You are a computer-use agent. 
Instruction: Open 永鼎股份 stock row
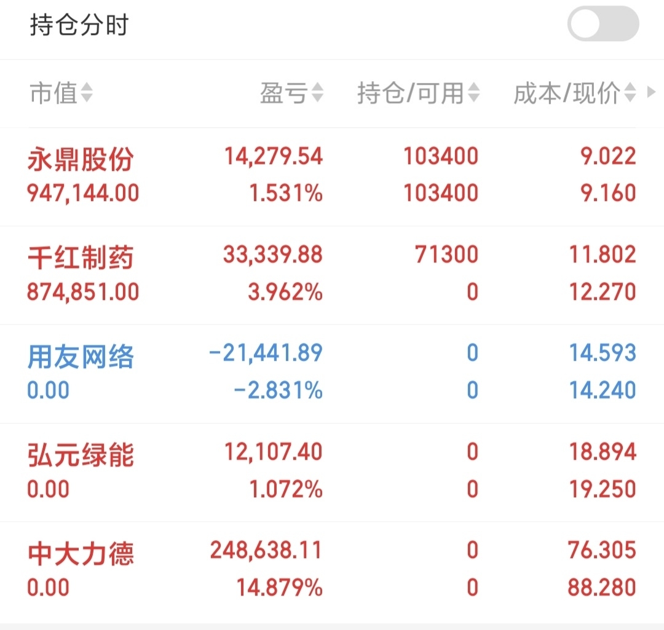click(332, 176)
